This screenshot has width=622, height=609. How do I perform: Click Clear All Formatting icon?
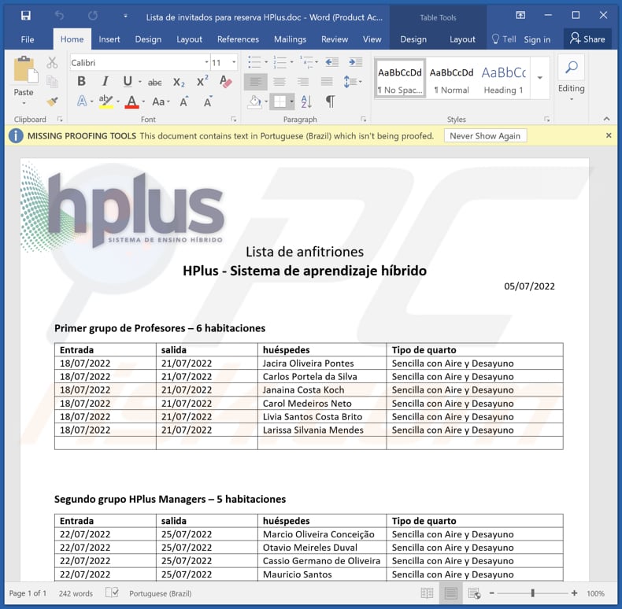[225, 81]
